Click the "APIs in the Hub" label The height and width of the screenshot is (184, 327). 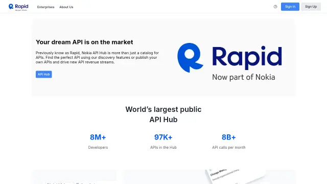pyautogui.click(x=163, y=147)
